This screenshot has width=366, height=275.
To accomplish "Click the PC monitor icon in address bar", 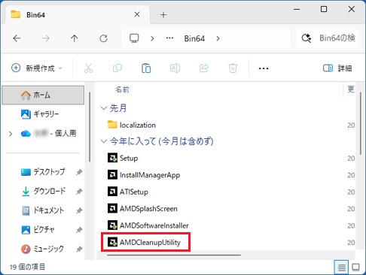I will coord(134,38).
